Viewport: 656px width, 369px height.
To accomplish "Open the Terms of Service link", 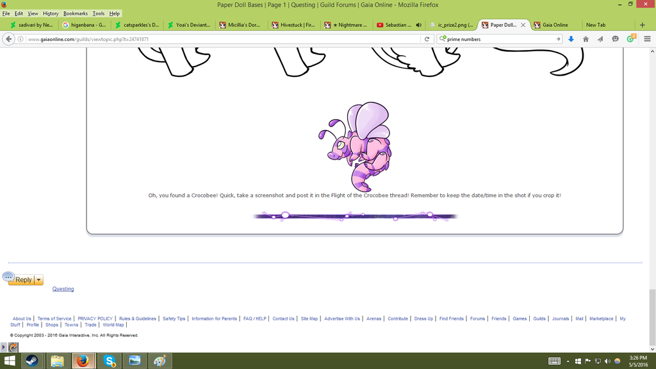I will click(x=54, y=319).
